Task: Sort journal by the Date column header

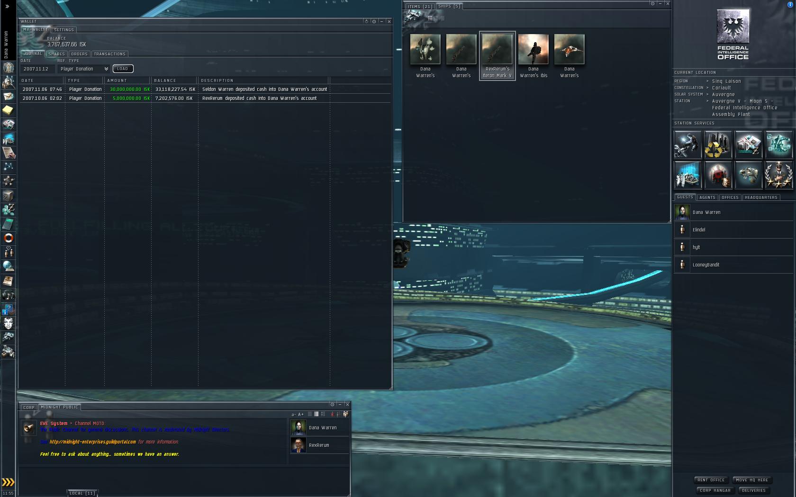Action: pyautogui.click(x=42, y=80)
